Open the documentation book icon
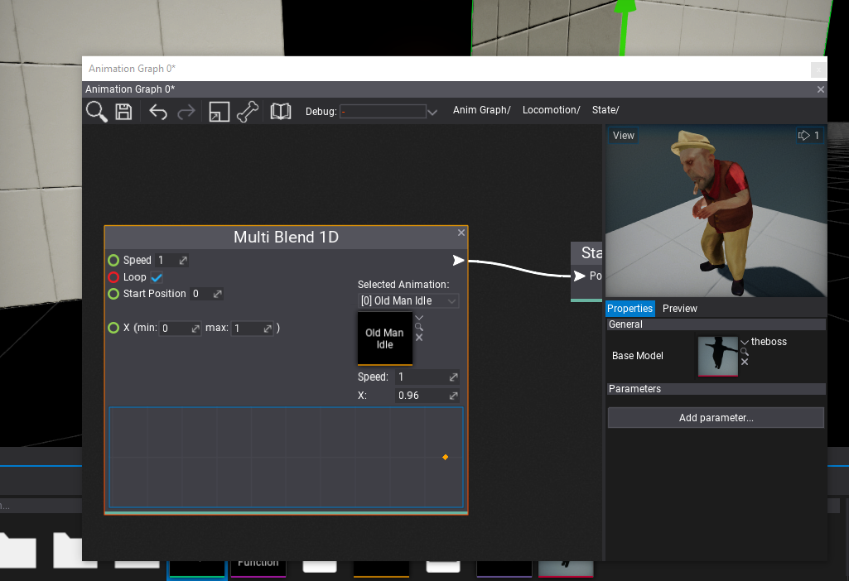 pyautogui.click(x=281, y=112)
